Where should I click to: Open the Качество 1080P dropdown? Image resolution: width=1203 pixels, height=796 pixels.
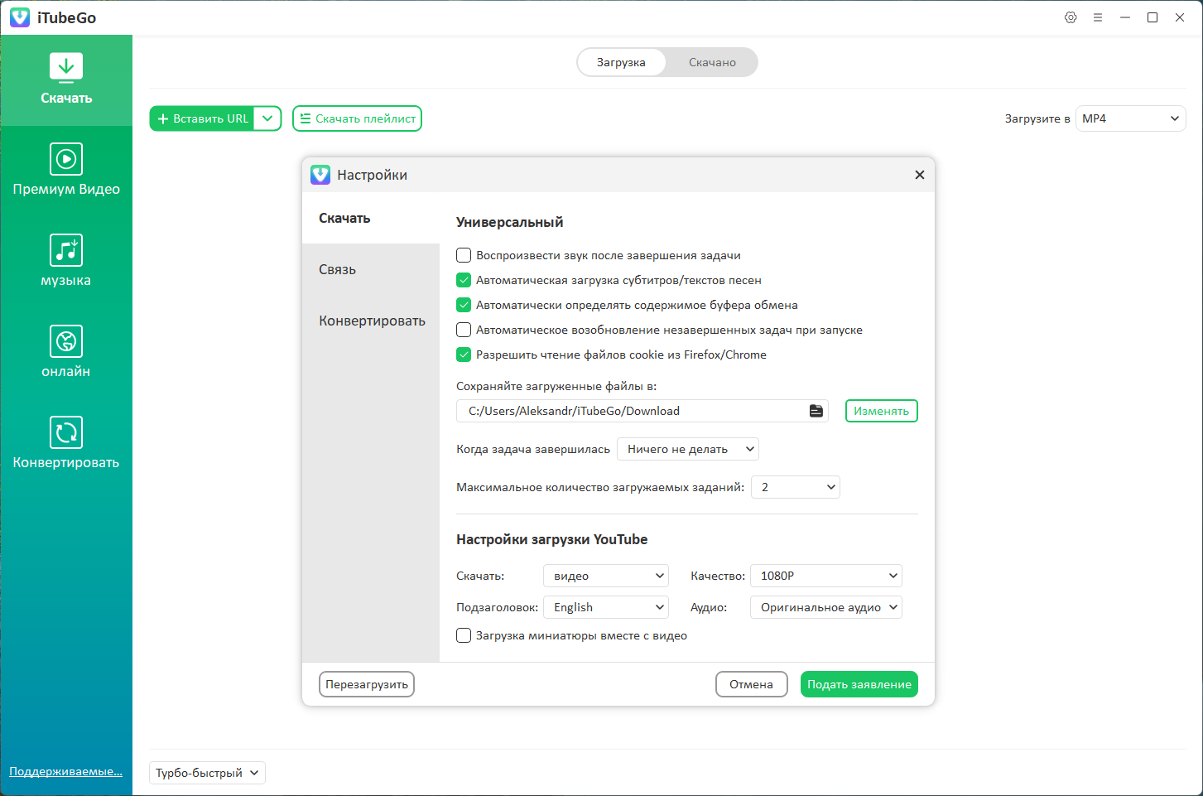pos(826,576)
